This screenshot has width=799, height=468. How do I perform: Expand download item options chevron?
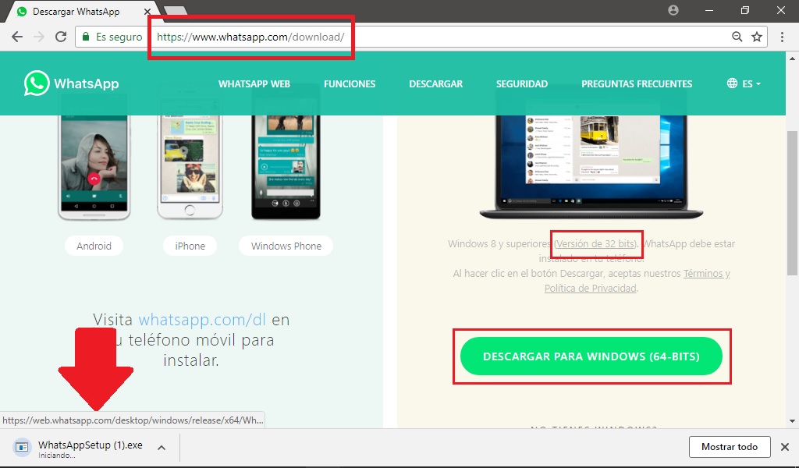point(162,448)
